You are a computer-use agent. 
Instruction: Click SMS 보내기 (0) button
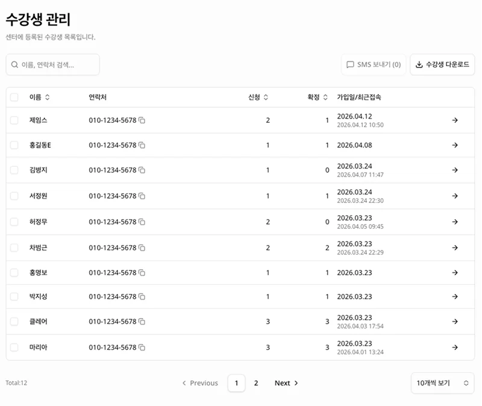click(x=374, y=64)
